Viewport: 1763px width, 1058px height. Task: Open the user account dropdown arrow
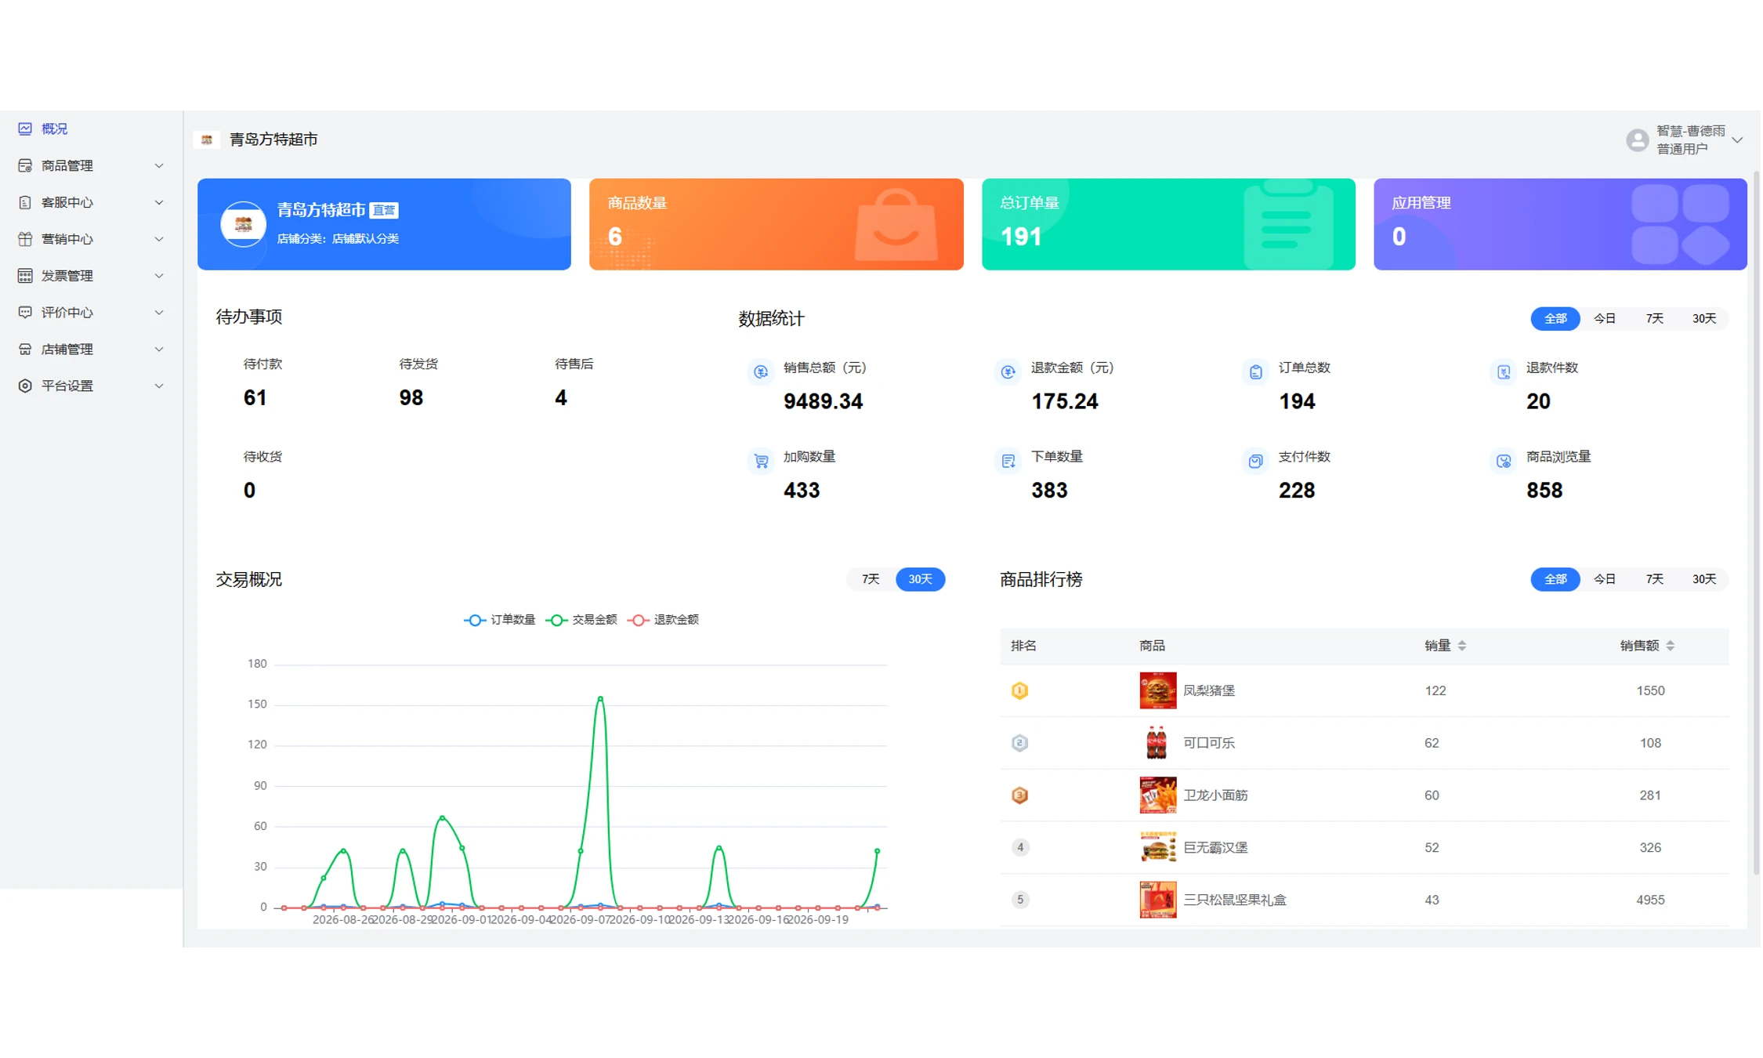(1738, 140)
